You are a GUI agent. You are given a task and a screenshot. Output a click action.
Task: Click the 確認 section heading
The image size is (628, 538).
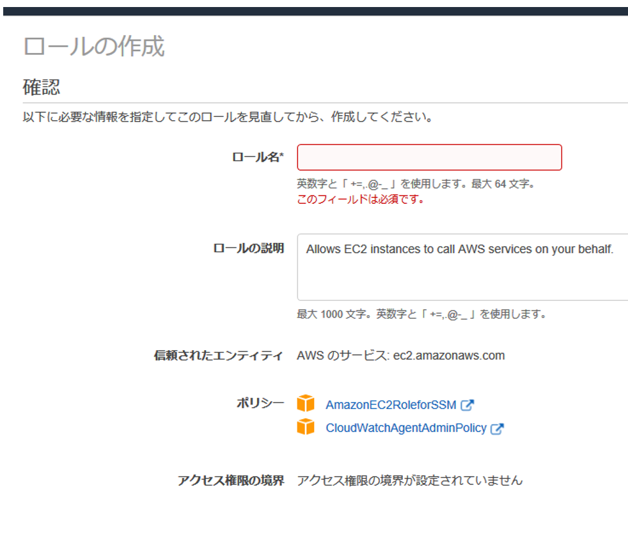(x=42, y=87)
